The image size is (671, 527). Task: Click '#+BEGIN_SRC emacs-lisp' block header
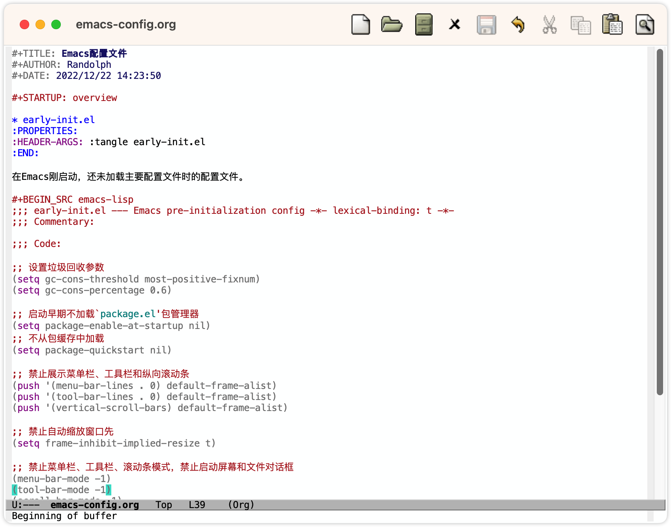(73, 200)
